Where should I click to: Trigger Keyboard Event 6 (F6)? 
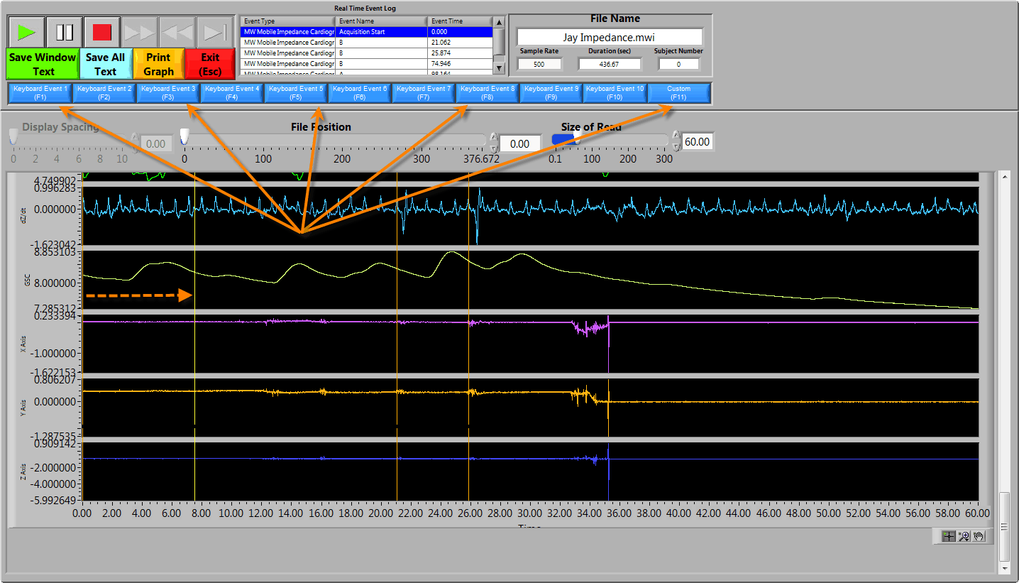pyautogui.click(x=360, y=93)
